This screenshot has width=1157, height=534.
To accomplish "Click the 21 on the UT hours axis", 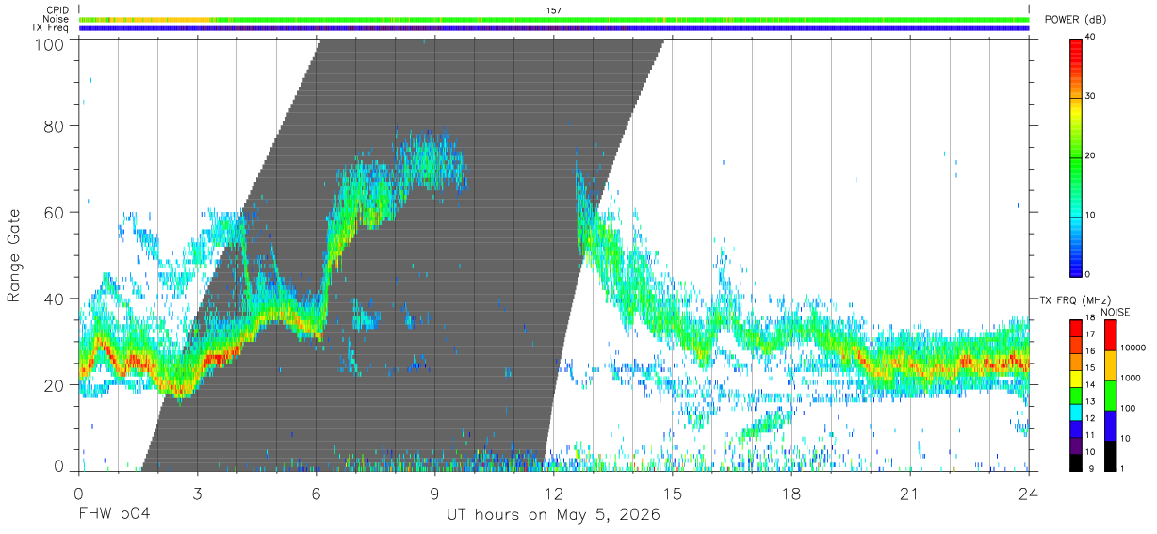I will [910, 493].
